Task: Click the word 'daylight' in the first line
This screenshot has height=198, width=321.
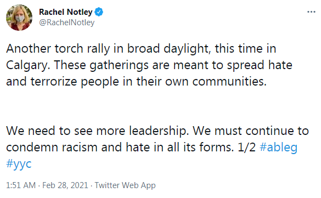Action: click(x=187, y=49)
